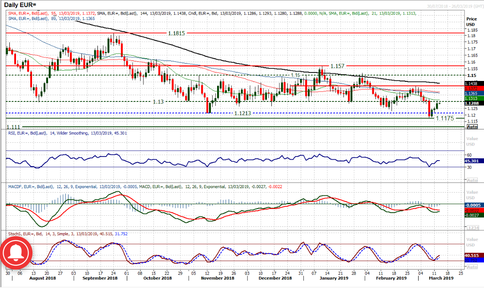Click the 1.1213 support level label
This screenshot has width=484, height=294.
[x=245, y=113]
